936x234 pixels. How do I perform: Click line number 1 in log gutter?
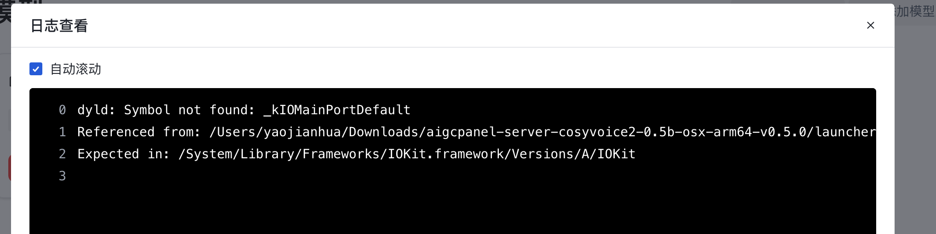[63, 132]
